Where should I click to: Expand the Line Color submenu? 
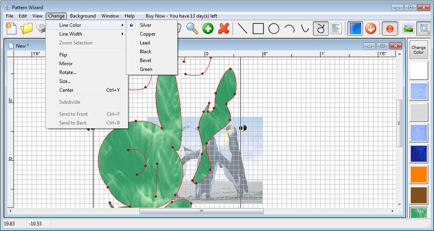click(86, 25)
